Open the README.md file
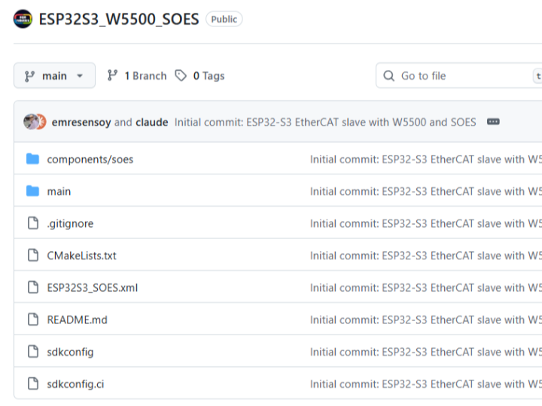 click(77, 320)
